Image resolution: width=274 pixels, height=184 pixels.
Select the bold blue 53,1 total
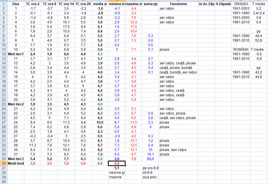click(150, 159)
